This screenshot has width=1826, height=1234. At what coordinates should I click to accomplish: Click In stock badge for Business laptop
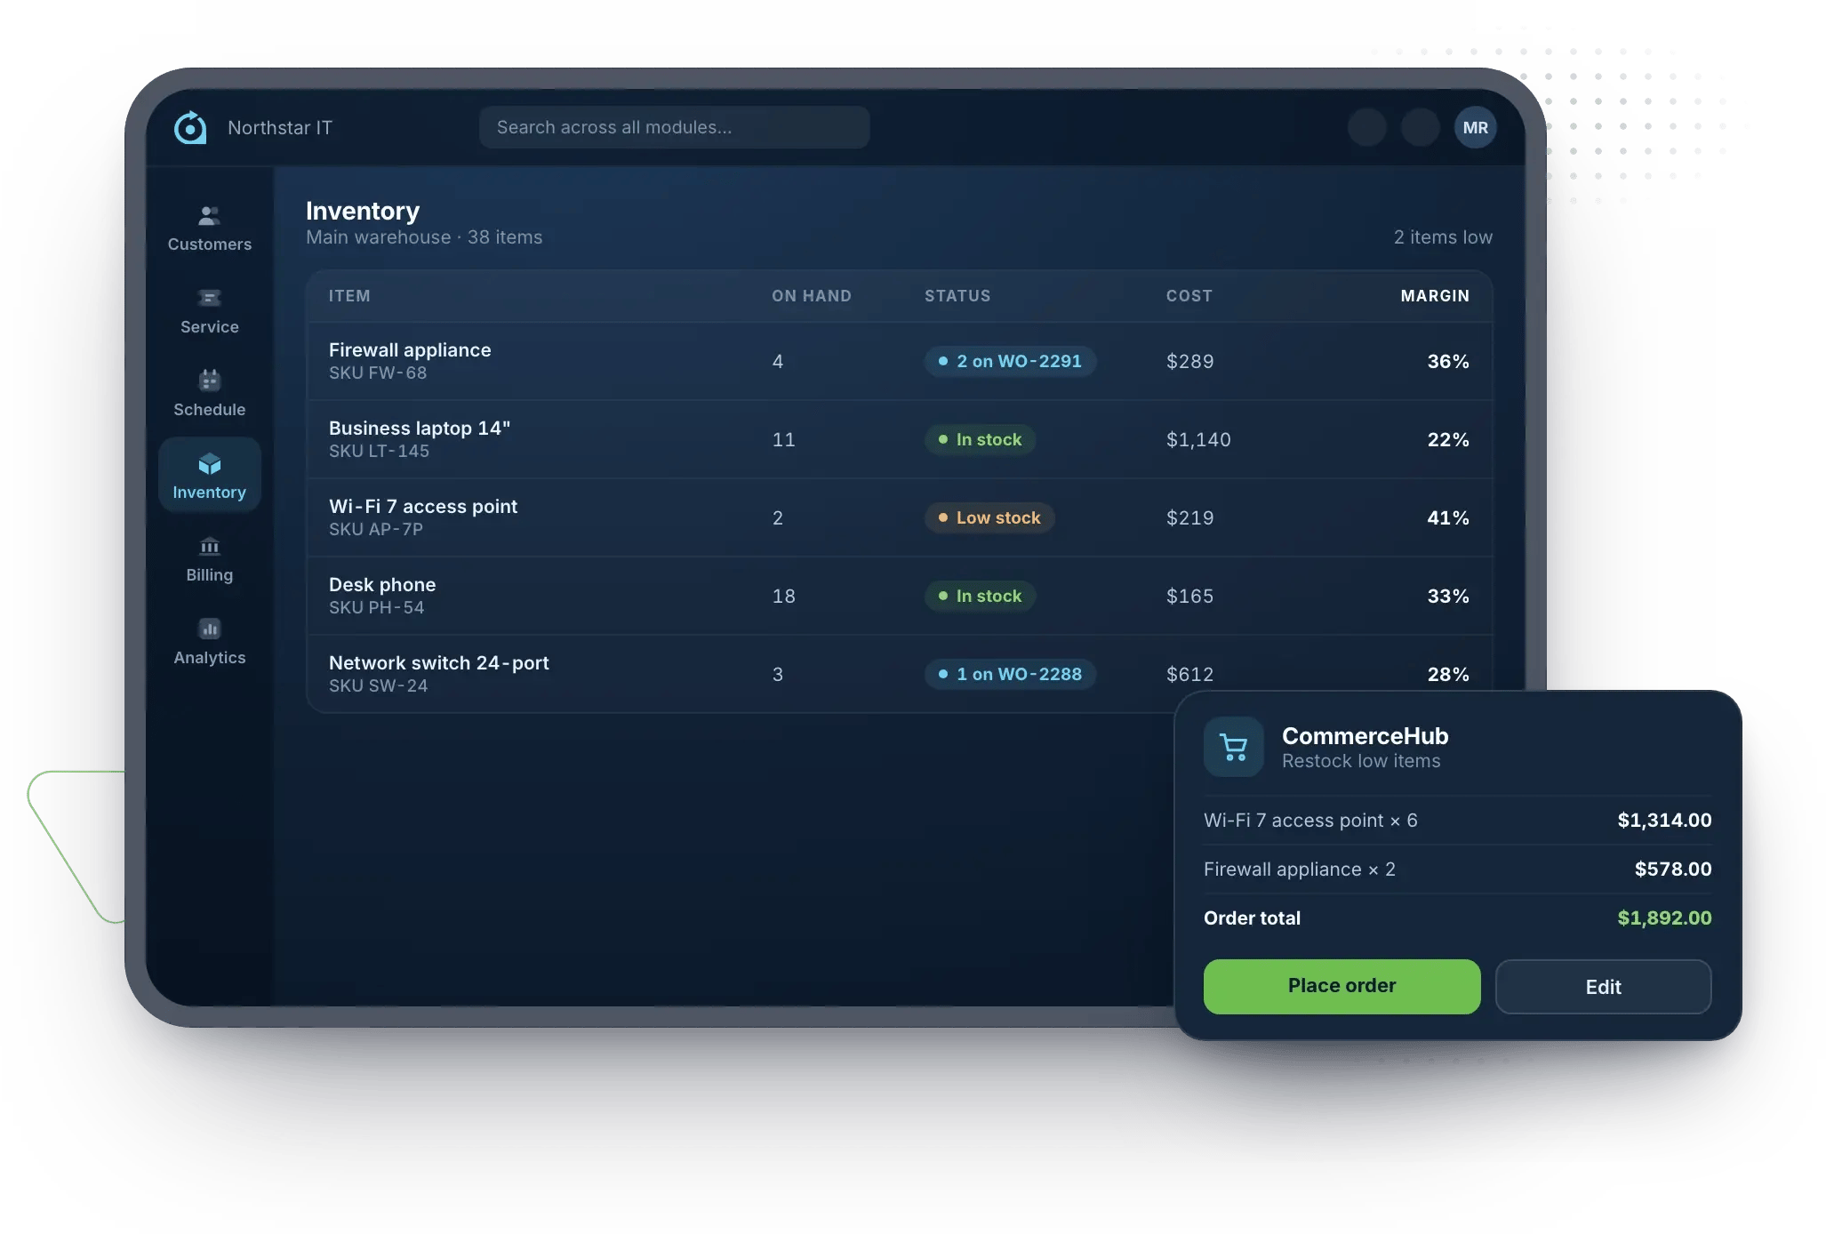[x=980, y=439]
